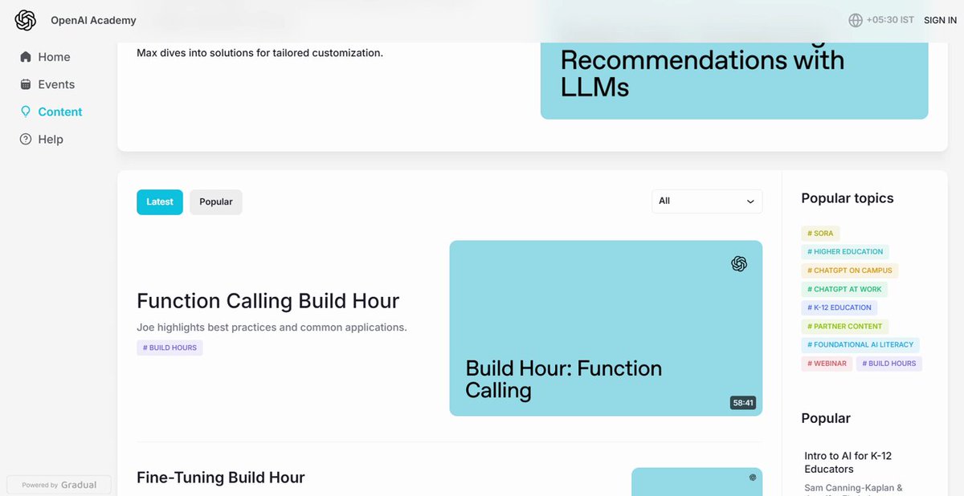
Task: Select the SORA topic tag
Action: (820, 234)
